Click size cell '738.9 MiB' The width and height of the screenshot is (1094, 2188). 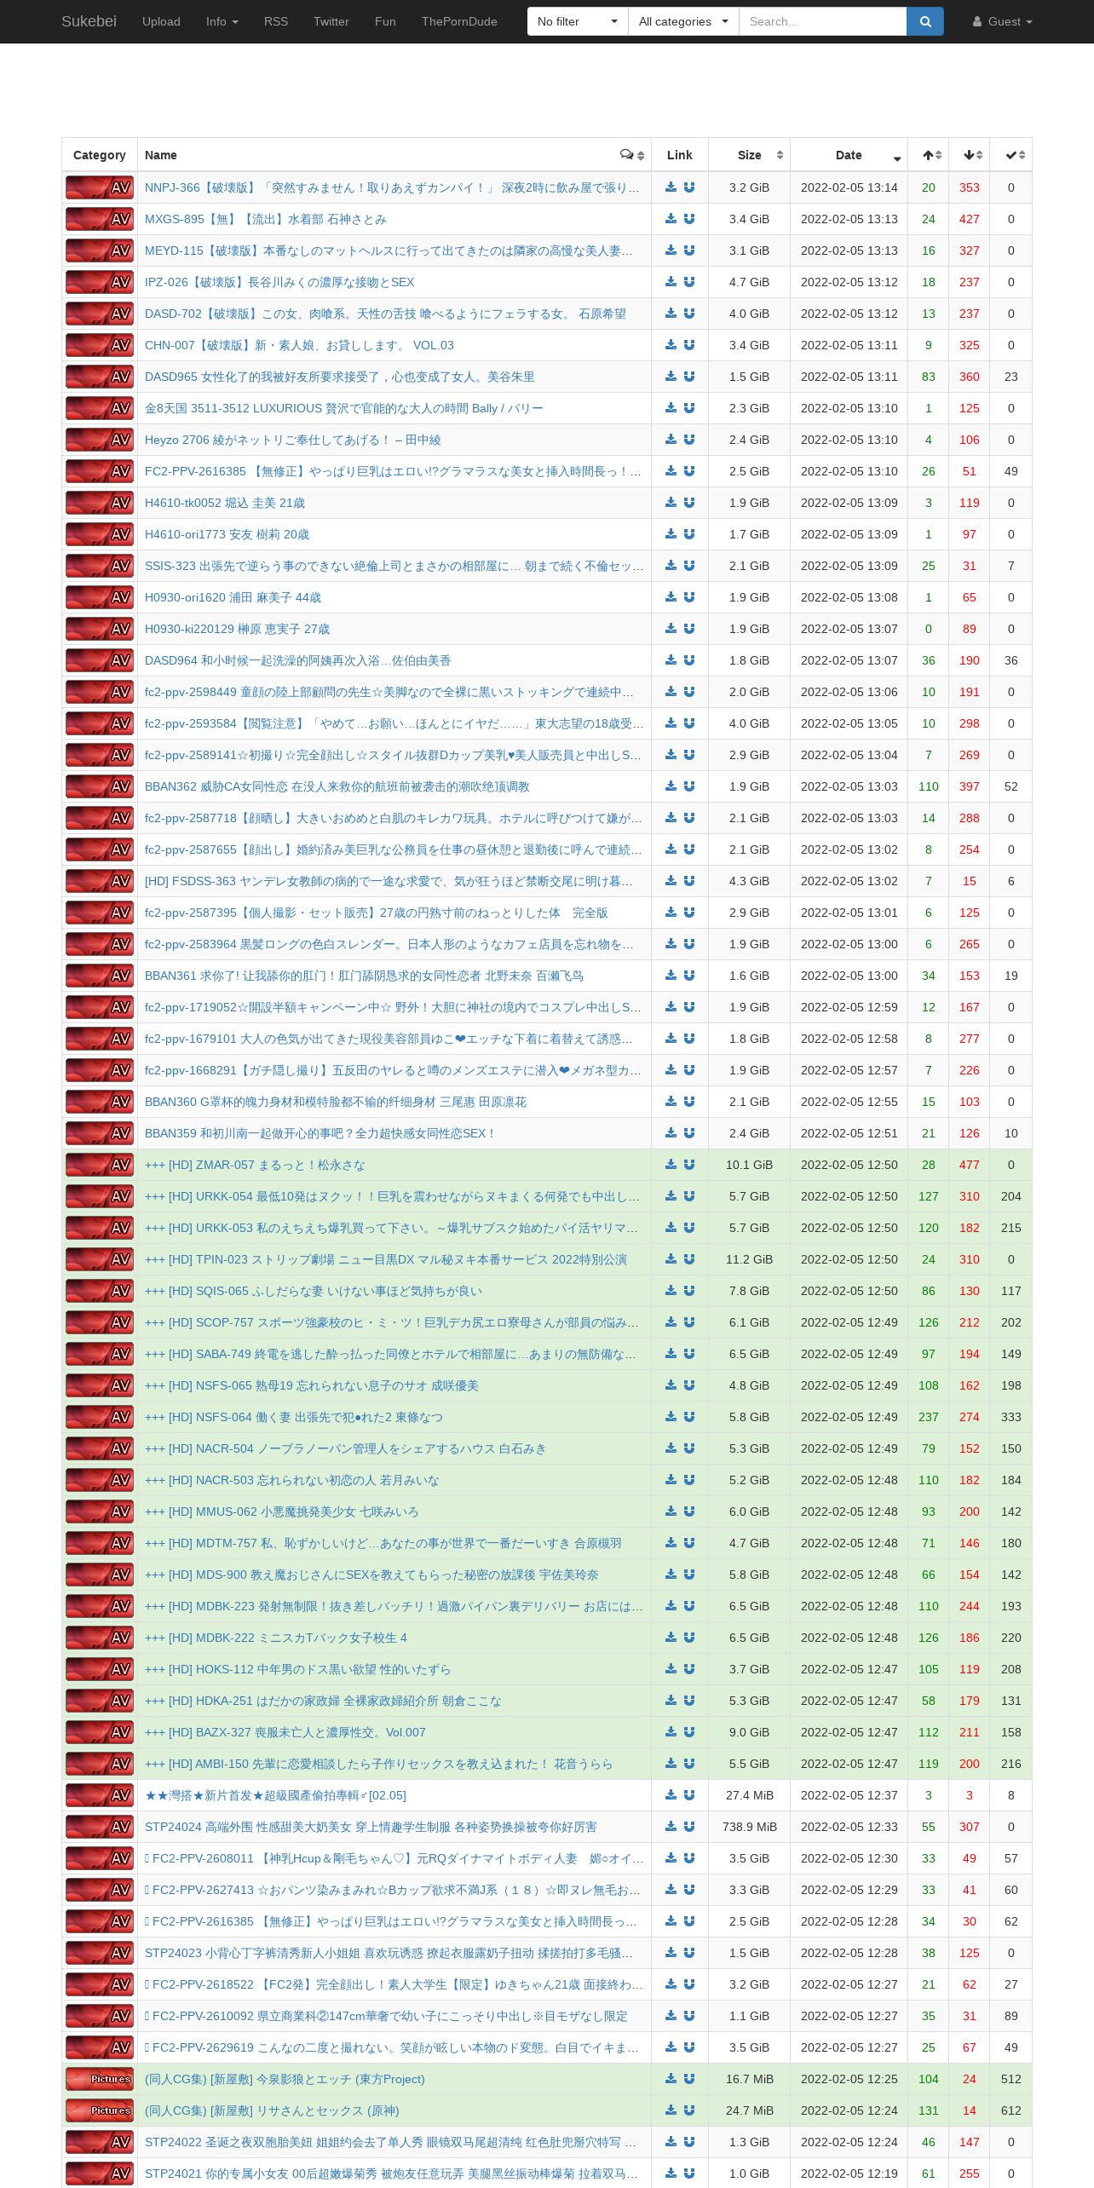click(x=750, y=1827)
